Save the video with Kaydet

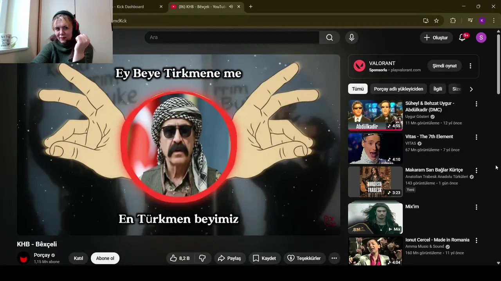(265, 258)
